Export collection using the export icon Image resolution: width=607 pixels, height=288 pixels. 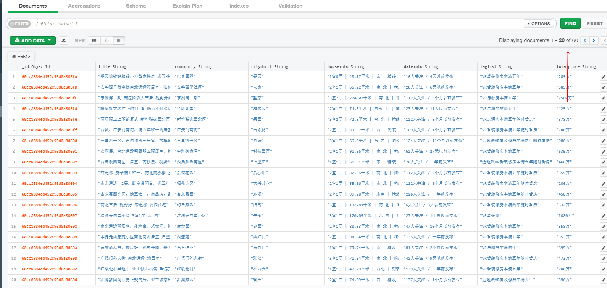tap(64, 40)
